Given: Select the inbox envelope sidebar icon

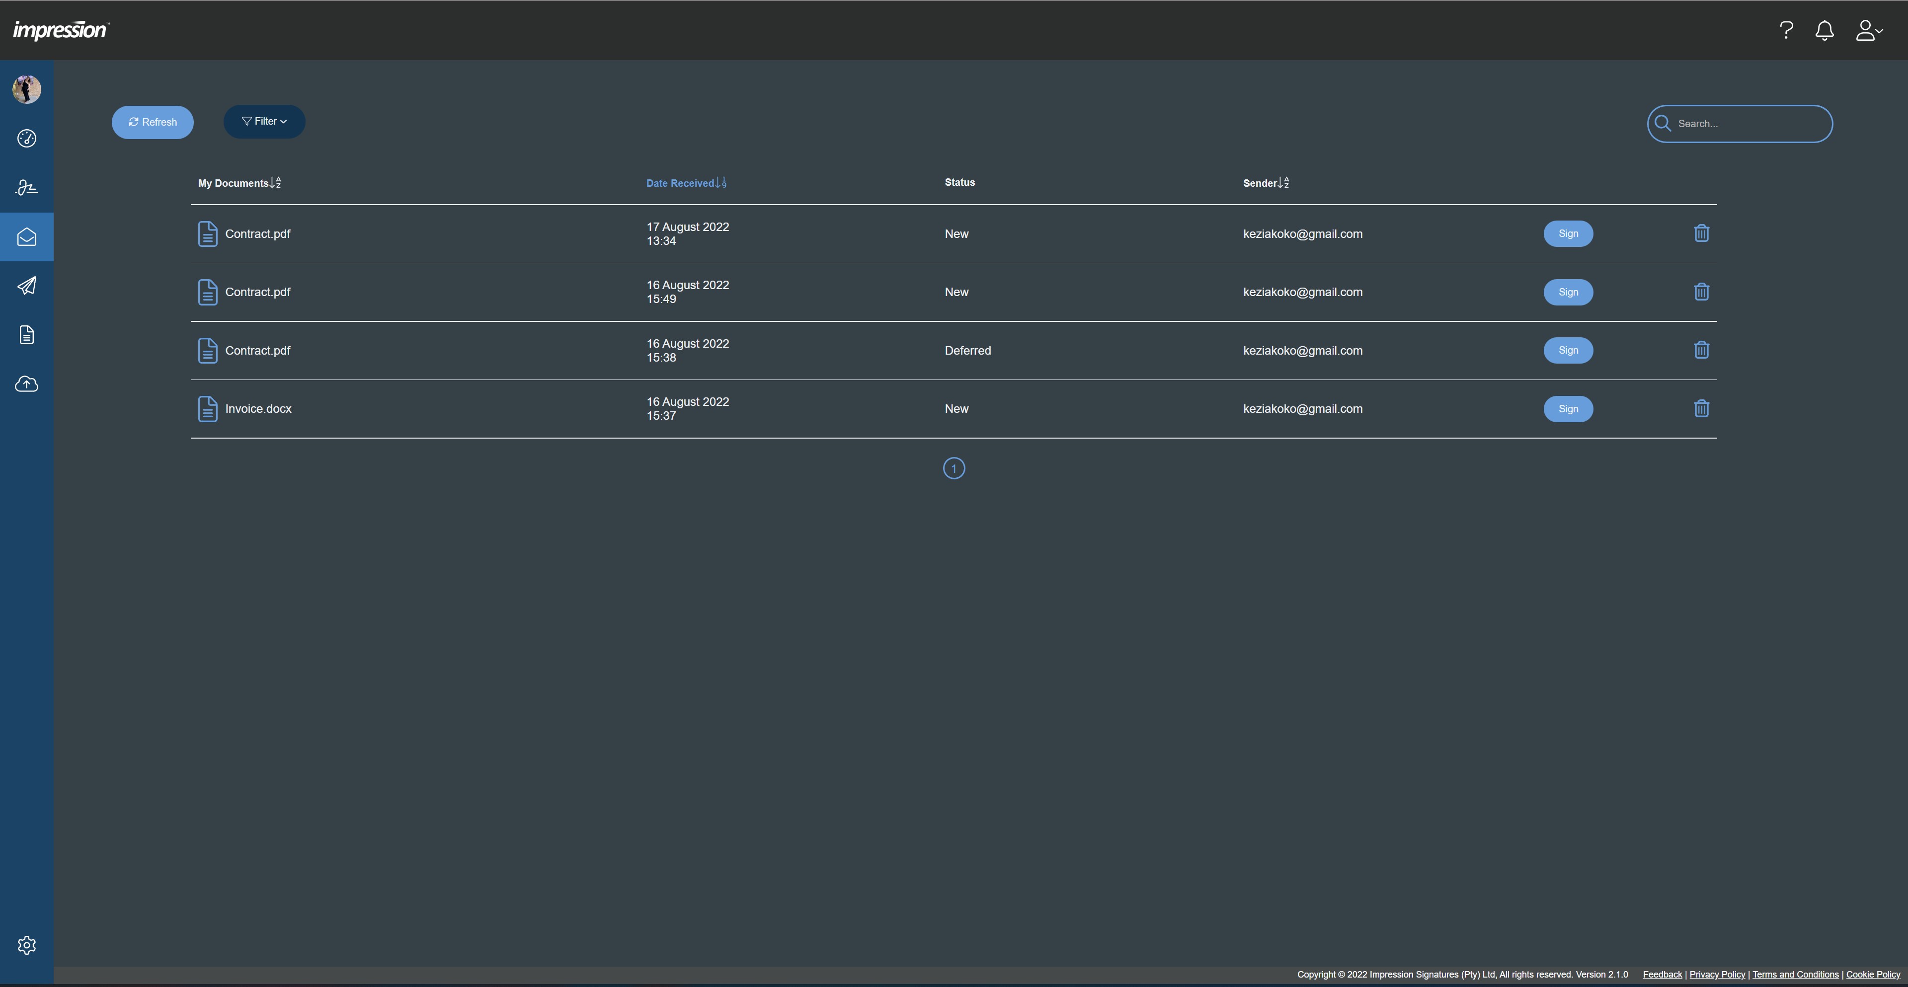Looking at the screenshot, I should [x=27, y=237].
